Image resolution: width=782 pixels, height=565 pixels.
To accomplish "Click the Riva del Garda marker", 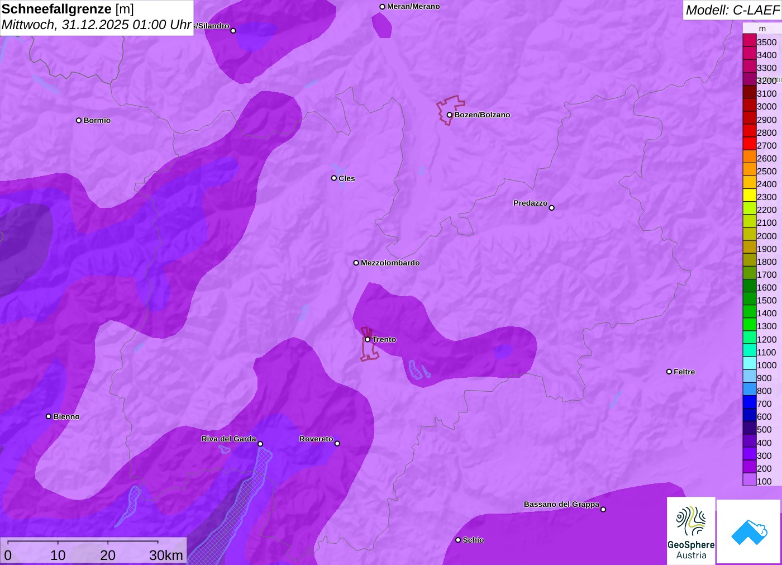I will pyautogui.click(x=260, y=444).
